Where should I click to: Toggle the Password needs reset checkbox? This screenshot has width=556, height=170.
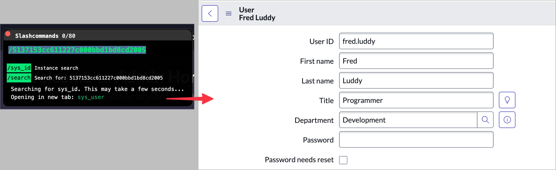click(343, 160)
